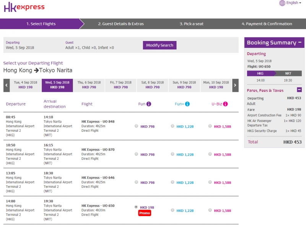The image size is (306, 228).
Task: Open the globe language icon
Action: coord(282,3)
